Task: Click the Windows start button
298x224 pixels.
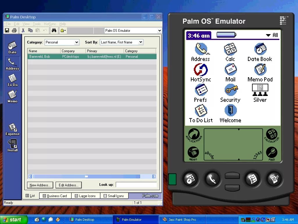Action: [14, 220]
